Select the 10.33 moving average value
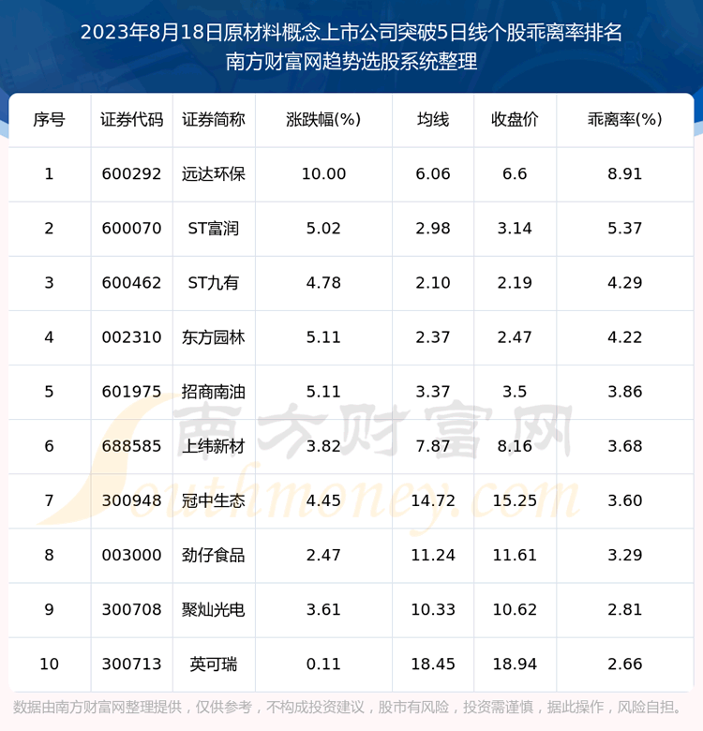Viewport: 703px width, 731px height. (433, 610)
